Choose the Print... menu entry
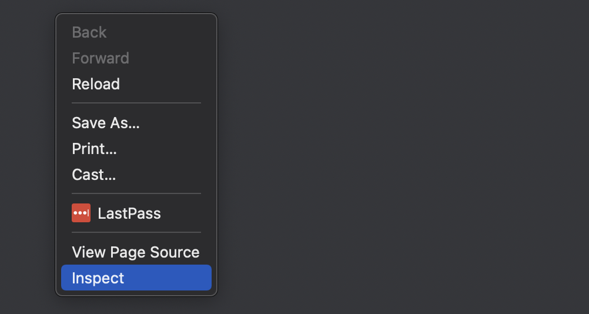This screenshot has width=589, height=314. pos(94,149)
